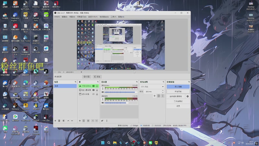Remove the transition via trash icon
This screenshot has width=259, height=146.
(159, 96)
